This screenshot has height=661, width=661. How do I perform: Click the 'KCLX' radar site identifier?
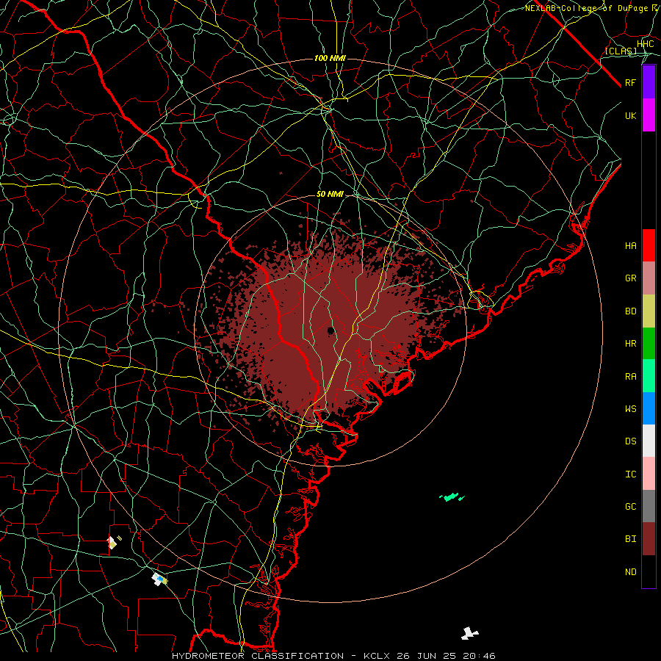point(377,656)
